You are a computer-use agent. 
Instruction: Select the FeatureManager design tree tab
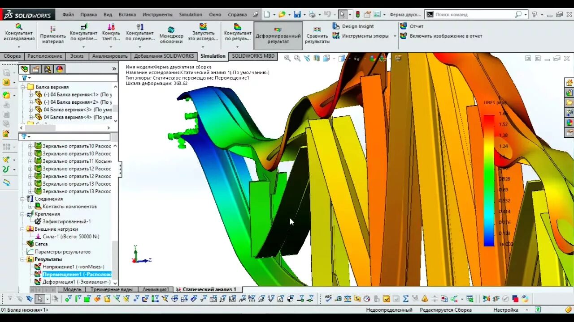click(x=24, y=69)
